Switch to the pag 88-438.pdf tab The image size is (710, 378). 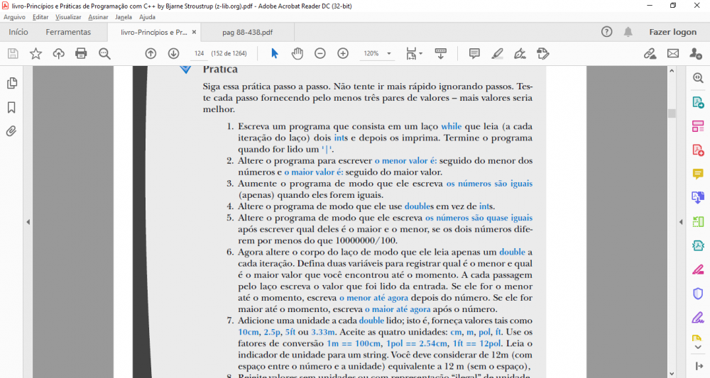point(247,32)
